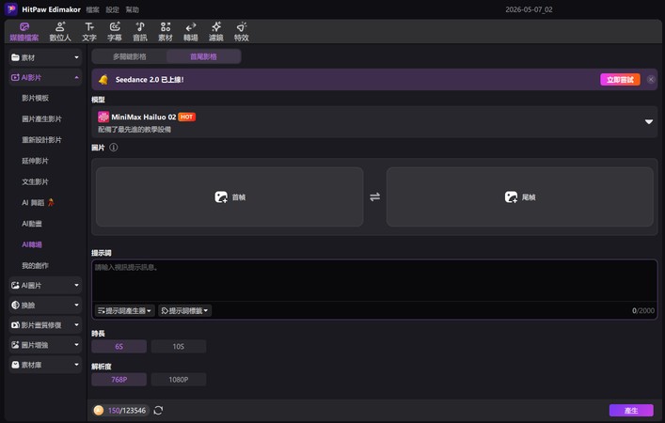Expand the 素材庫 asset library section
The width and height of the screenshot is (665, 423).
(45, 365)
